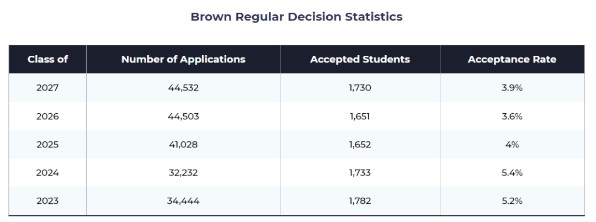Click the 1,782 accepted students cell
Viewport: 596px width, 222px height.
pyautogui.click(x=360, y=201)
